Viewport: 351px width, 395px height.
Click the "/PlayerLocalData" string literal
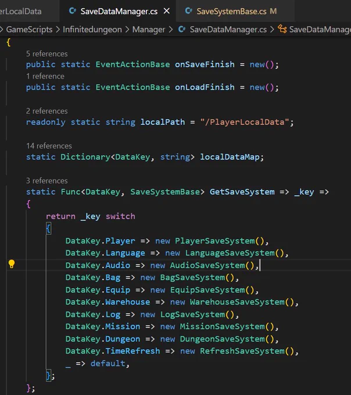click(x=245, y=122)
